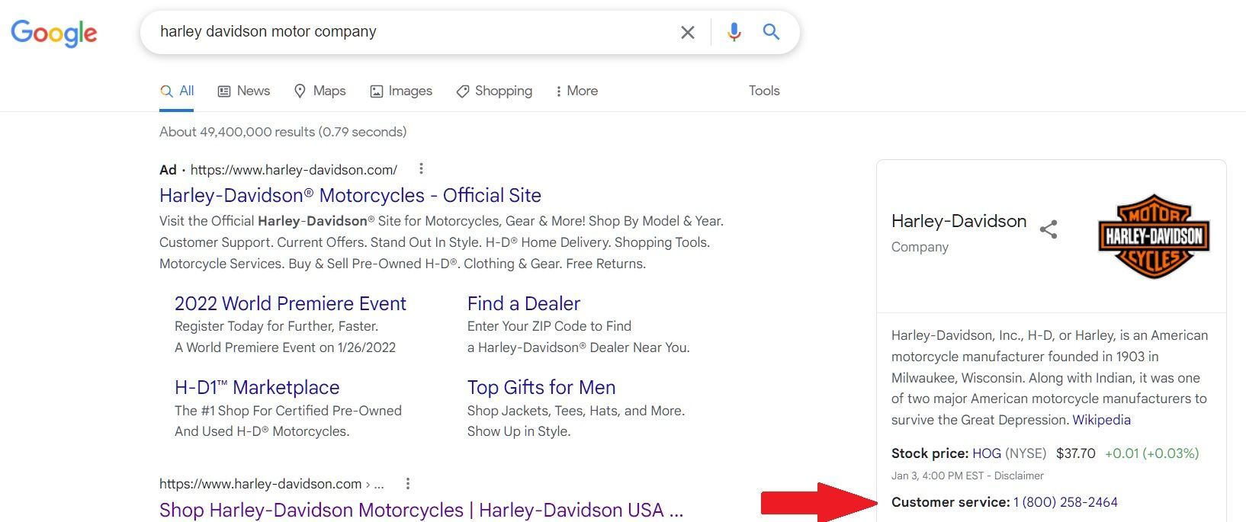Follow the Wikipedia link in knowledge panel
1246x522 pixels.
1101,420
